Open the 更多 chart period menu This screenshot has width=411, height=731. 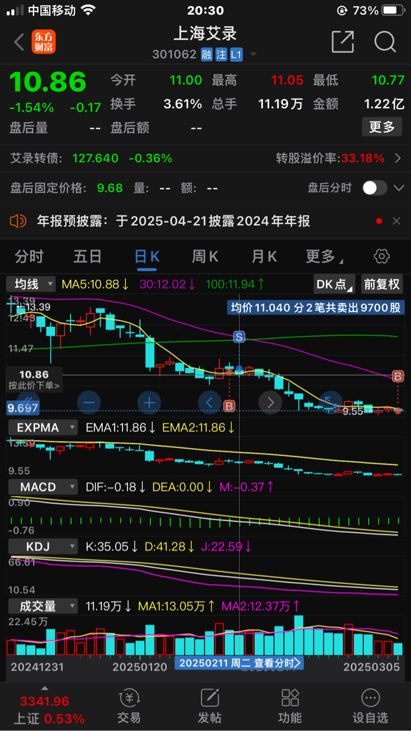[323, 256]
